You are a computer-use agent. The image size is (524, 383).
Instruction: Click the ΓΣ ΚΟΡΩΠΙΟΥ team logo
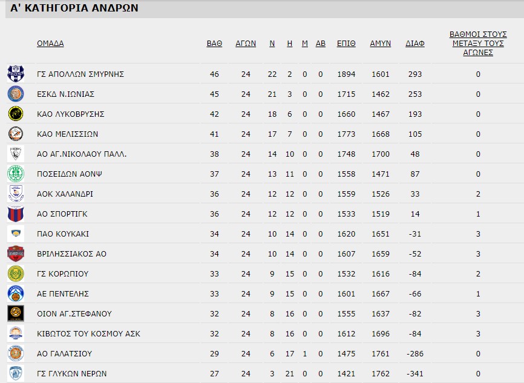tap(16, 273)
